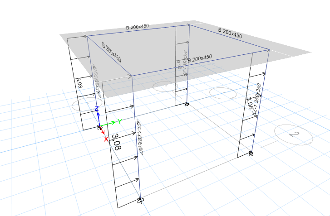Select the grid bubble numbered 2

pos(293,134)
